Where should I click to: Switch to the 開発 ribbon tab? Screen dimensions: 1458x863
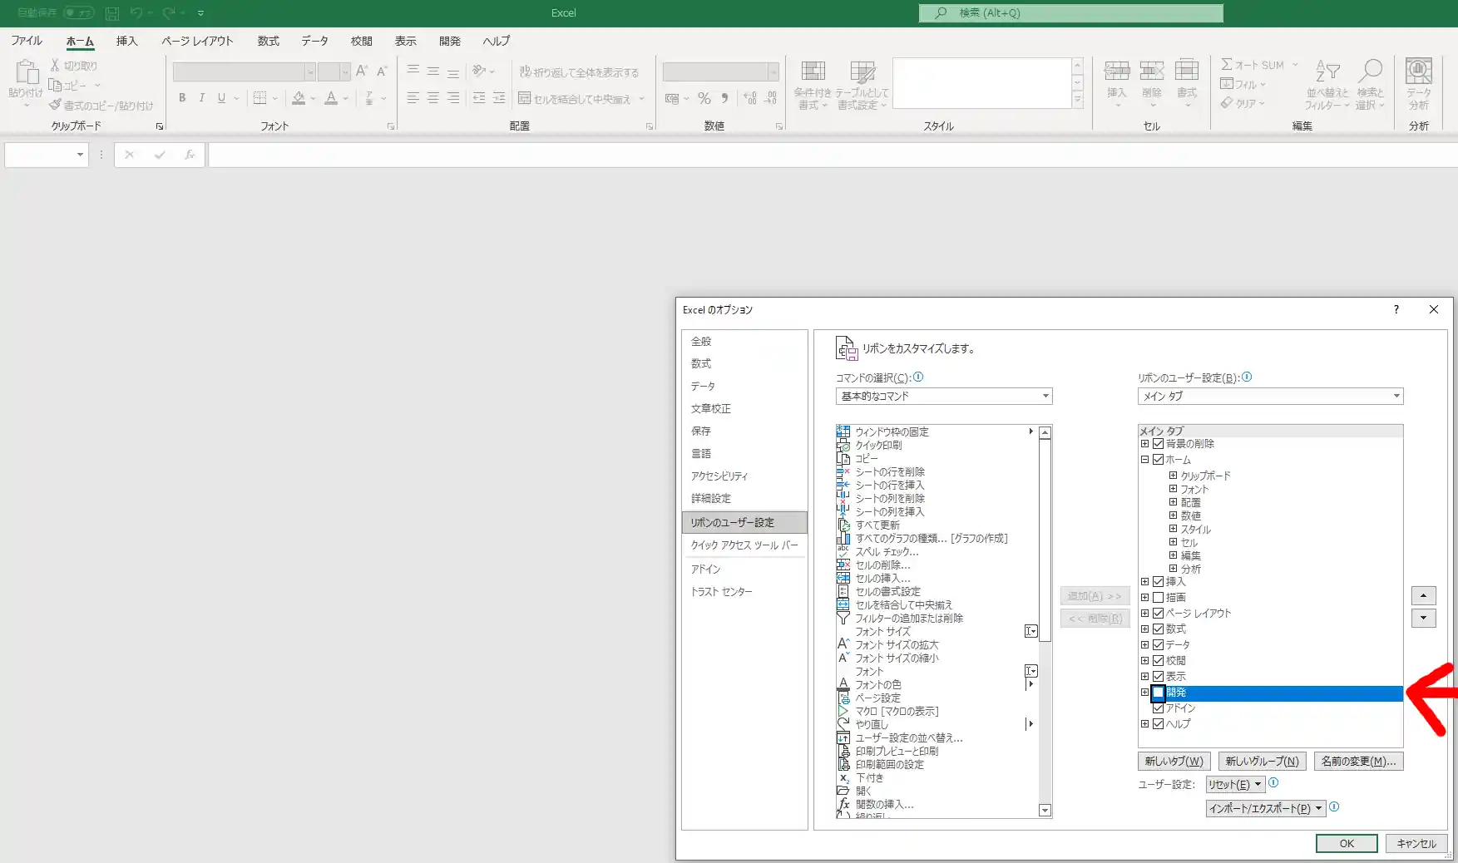[449, 41]
